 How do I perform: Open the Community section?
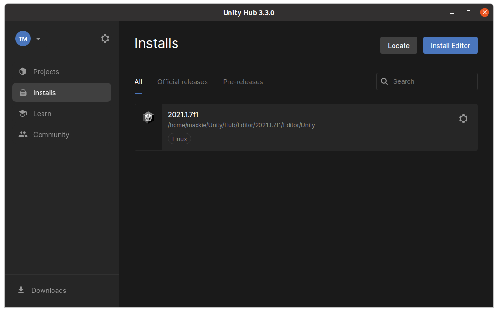tap(62, 134)
